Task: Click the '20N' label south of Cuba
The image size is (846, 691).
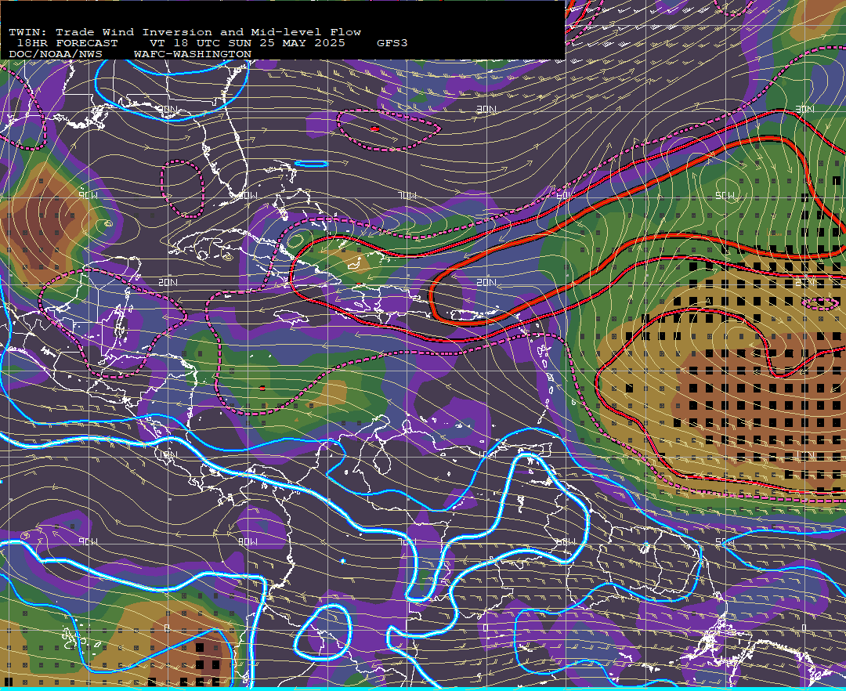Action: (168, 282)
